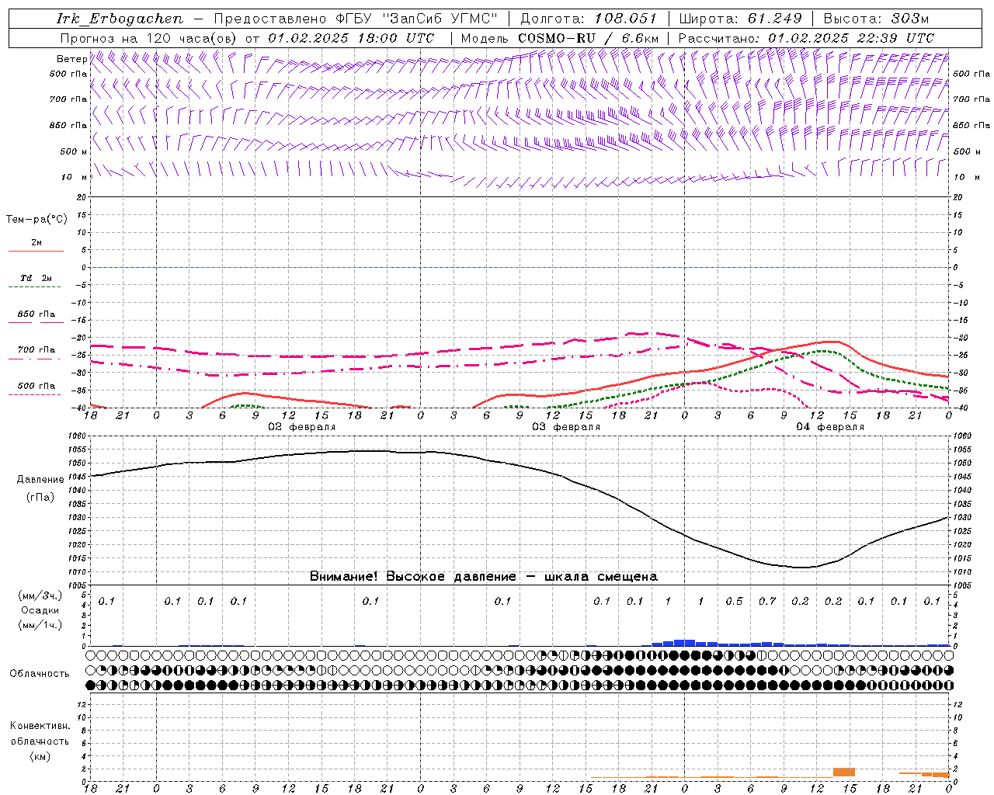
Task: Select the Тем-ра(°C) temperature panel label
Action: 36,220
